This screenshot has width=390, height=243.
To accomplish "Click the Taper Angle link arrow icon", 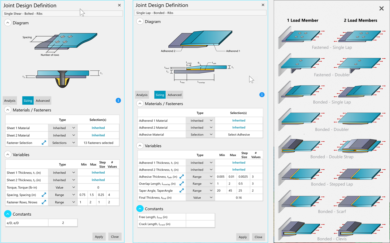I will pyautogui.click(x=182, y=190).
